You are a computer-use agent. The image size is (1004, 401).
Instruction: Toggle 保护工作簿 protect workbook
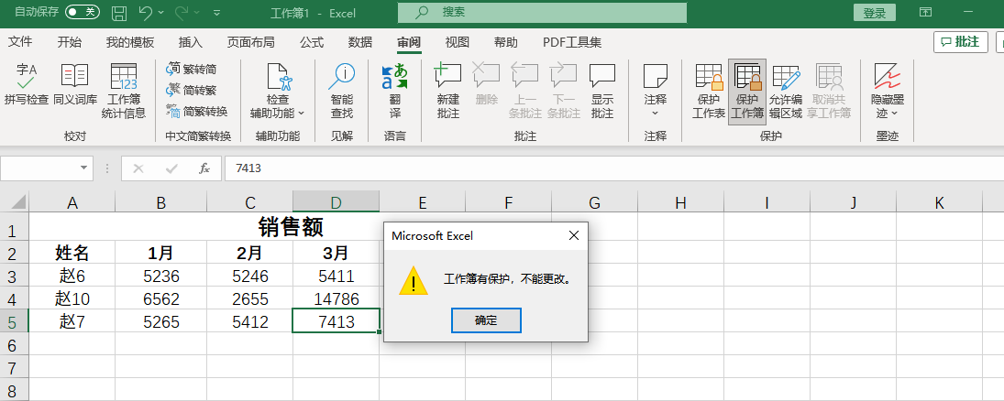tap(747, 92)
